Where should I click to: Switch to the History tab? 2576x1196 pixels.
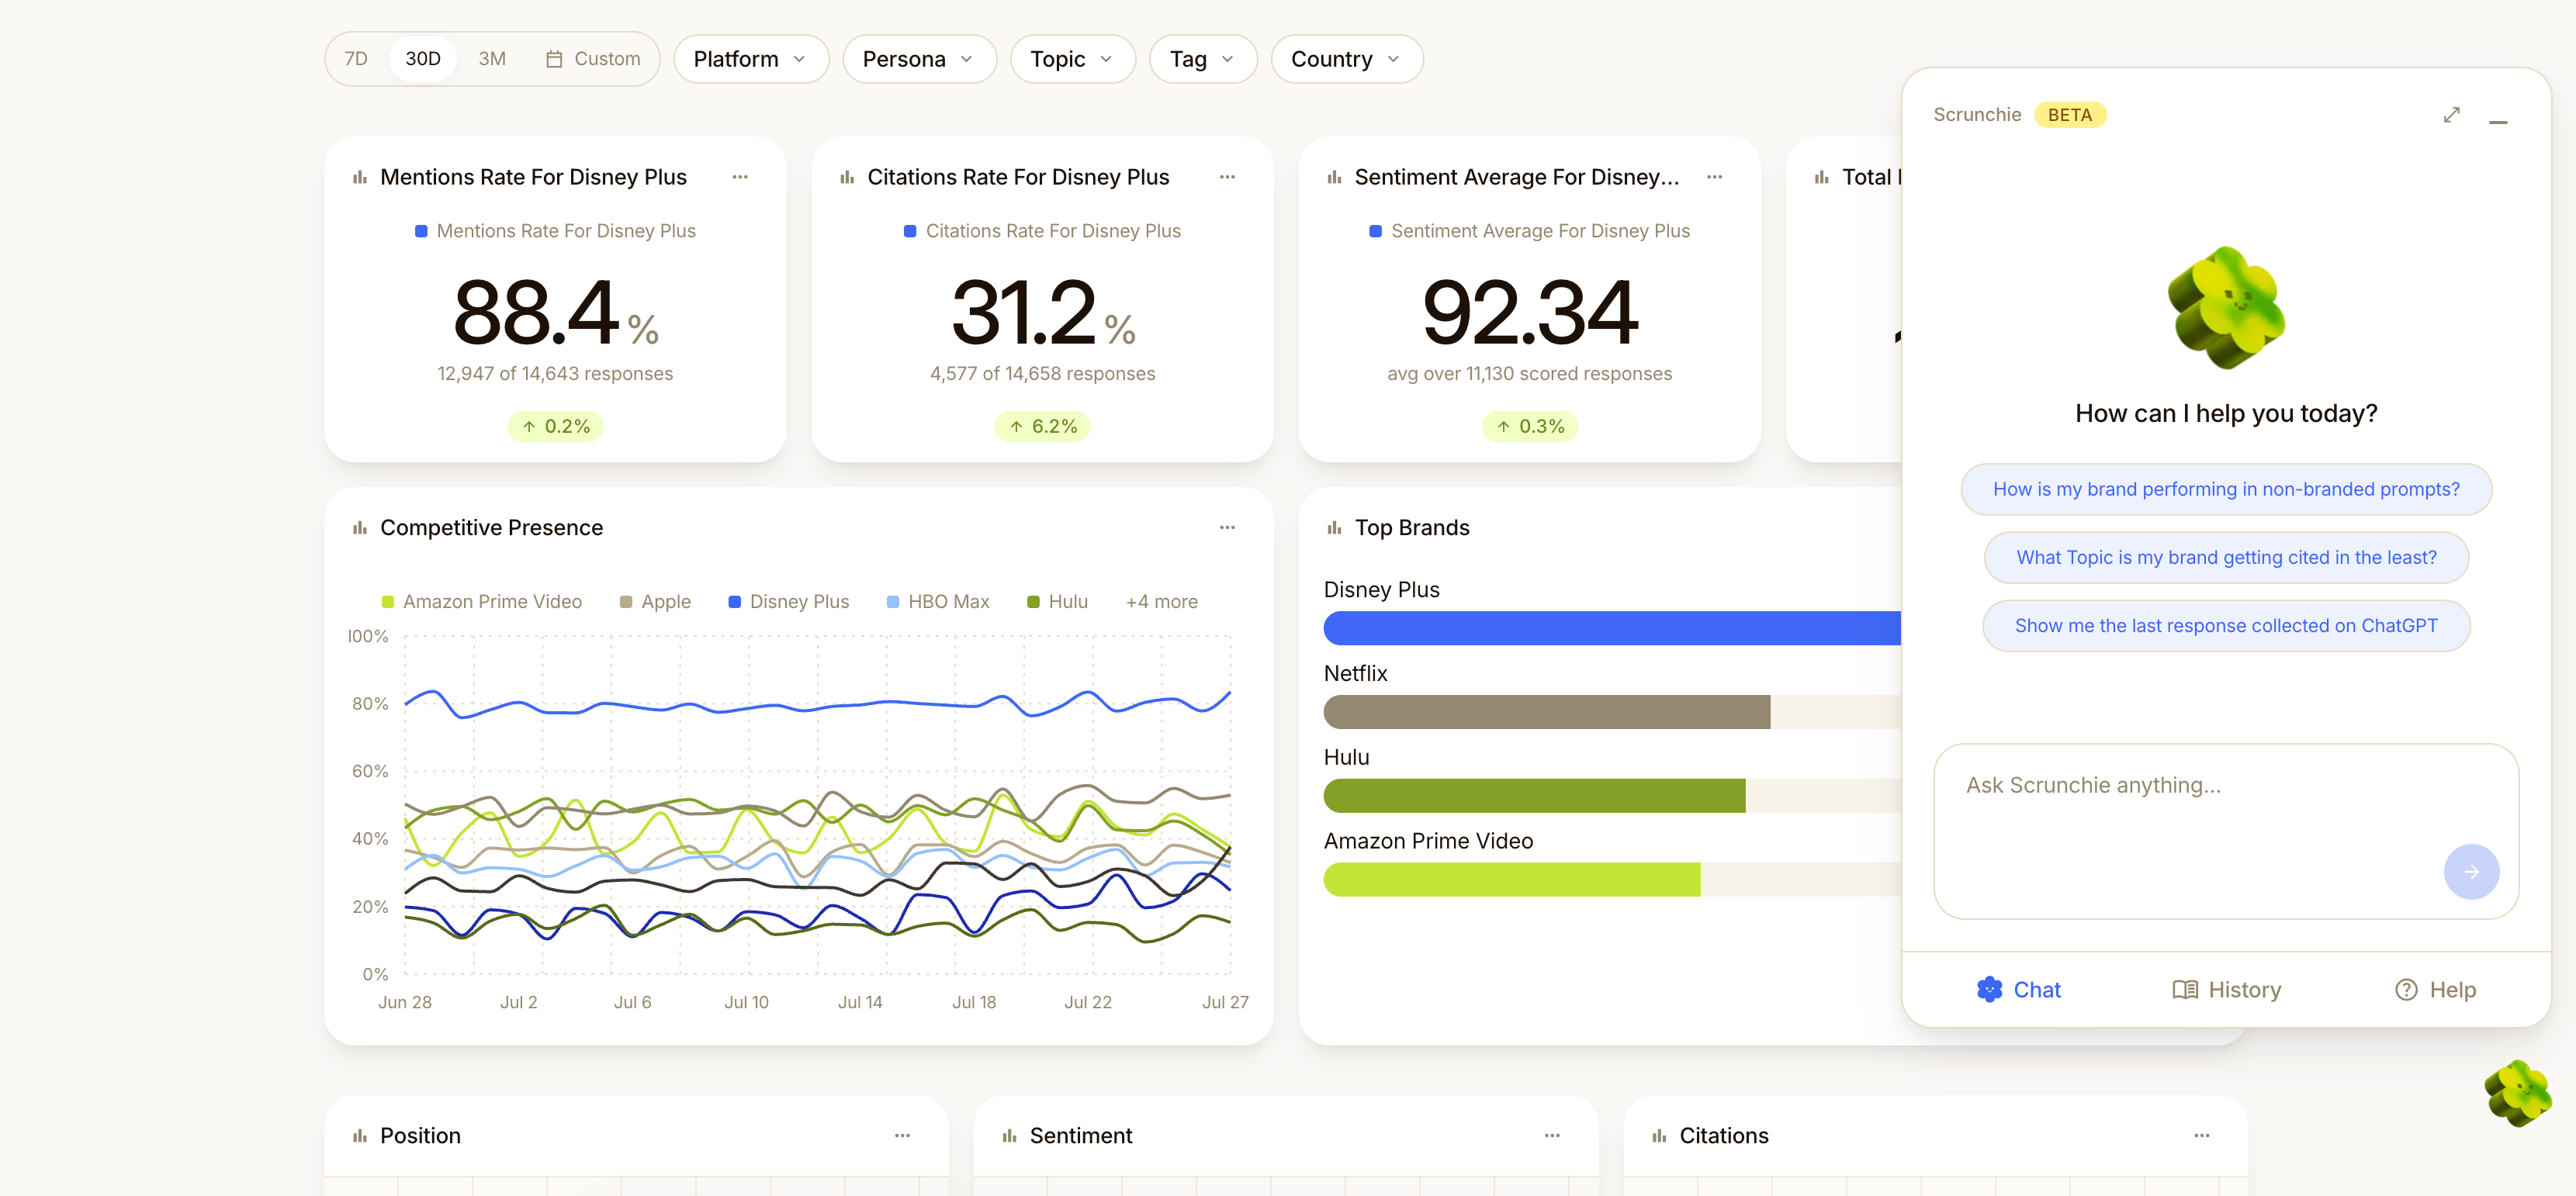tap(2227, 989)
